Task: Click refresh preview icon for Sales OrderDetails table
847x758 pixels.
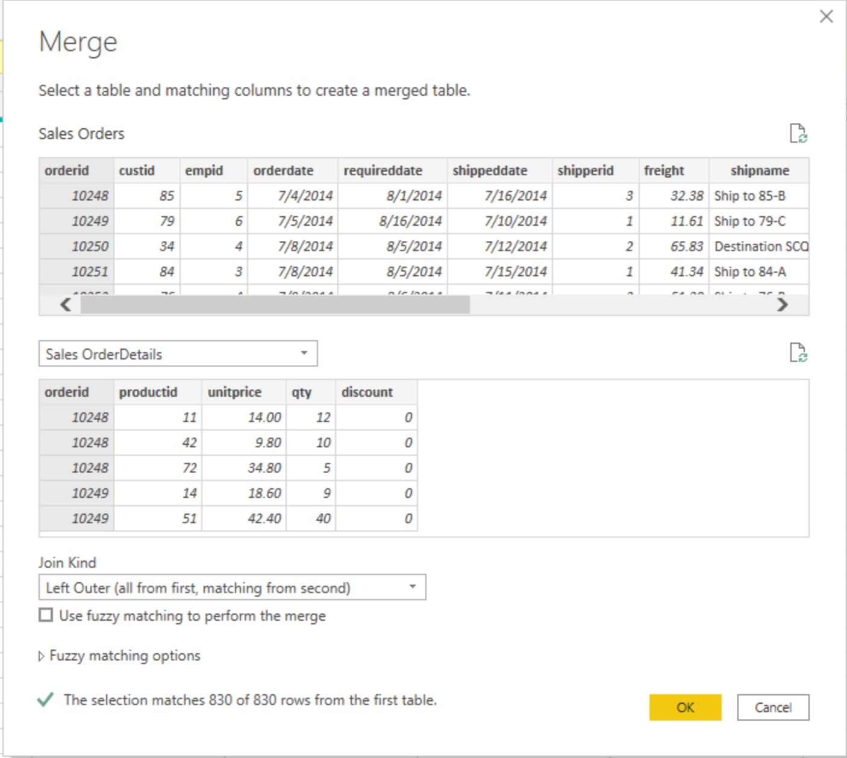Action: click(x=798, y=353)
